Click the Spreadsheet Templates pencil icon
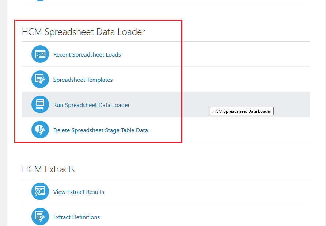The height and width of the screenshot is (226, 326). 40,79
